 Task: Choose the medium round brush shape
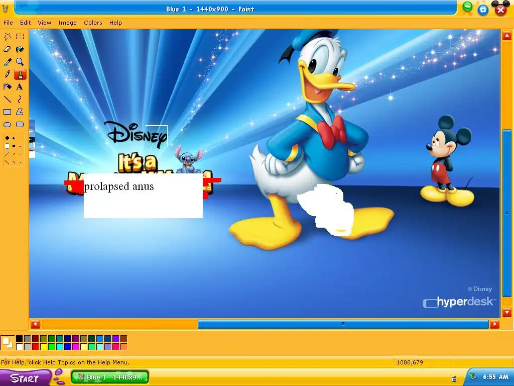(x=14, y=138)
